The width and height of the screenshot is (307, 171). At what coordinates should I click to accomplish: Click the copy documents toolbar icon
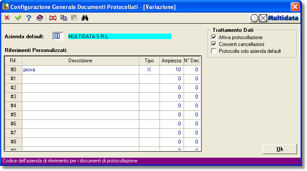(64, 18)
